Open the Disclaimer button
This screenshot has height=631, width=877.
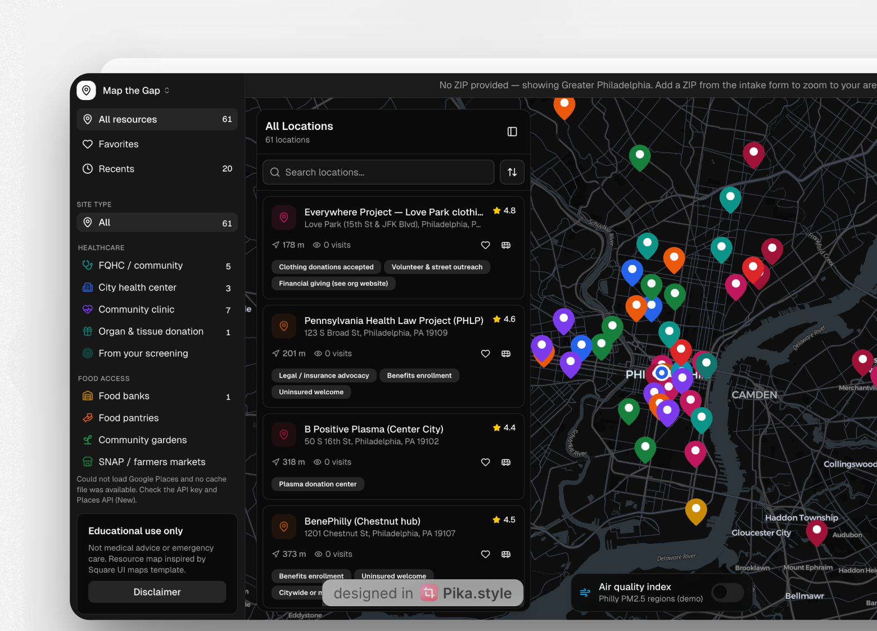157,592
